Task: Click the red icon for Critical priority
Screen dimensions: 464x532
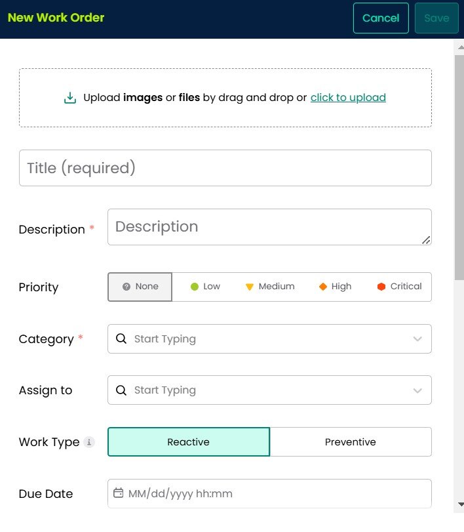Action: click(x=381, y=286)
